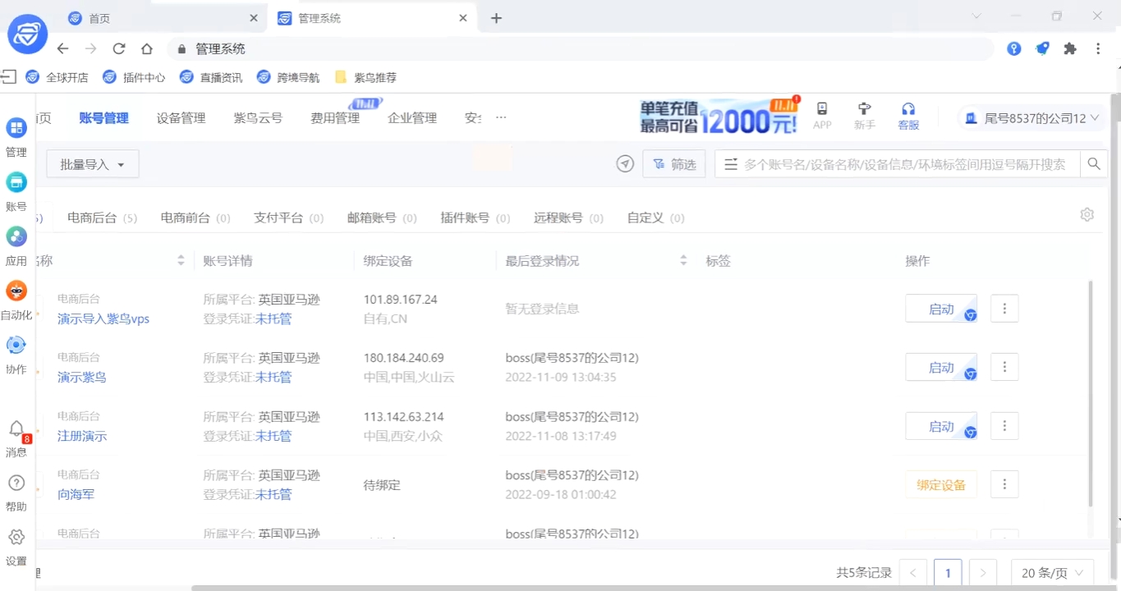Image resolution: width=1121 pixels, height=591 pixels.
Task: Click the table column settings gear icon
Action: pyautogui.click(x=1087, y=215)
